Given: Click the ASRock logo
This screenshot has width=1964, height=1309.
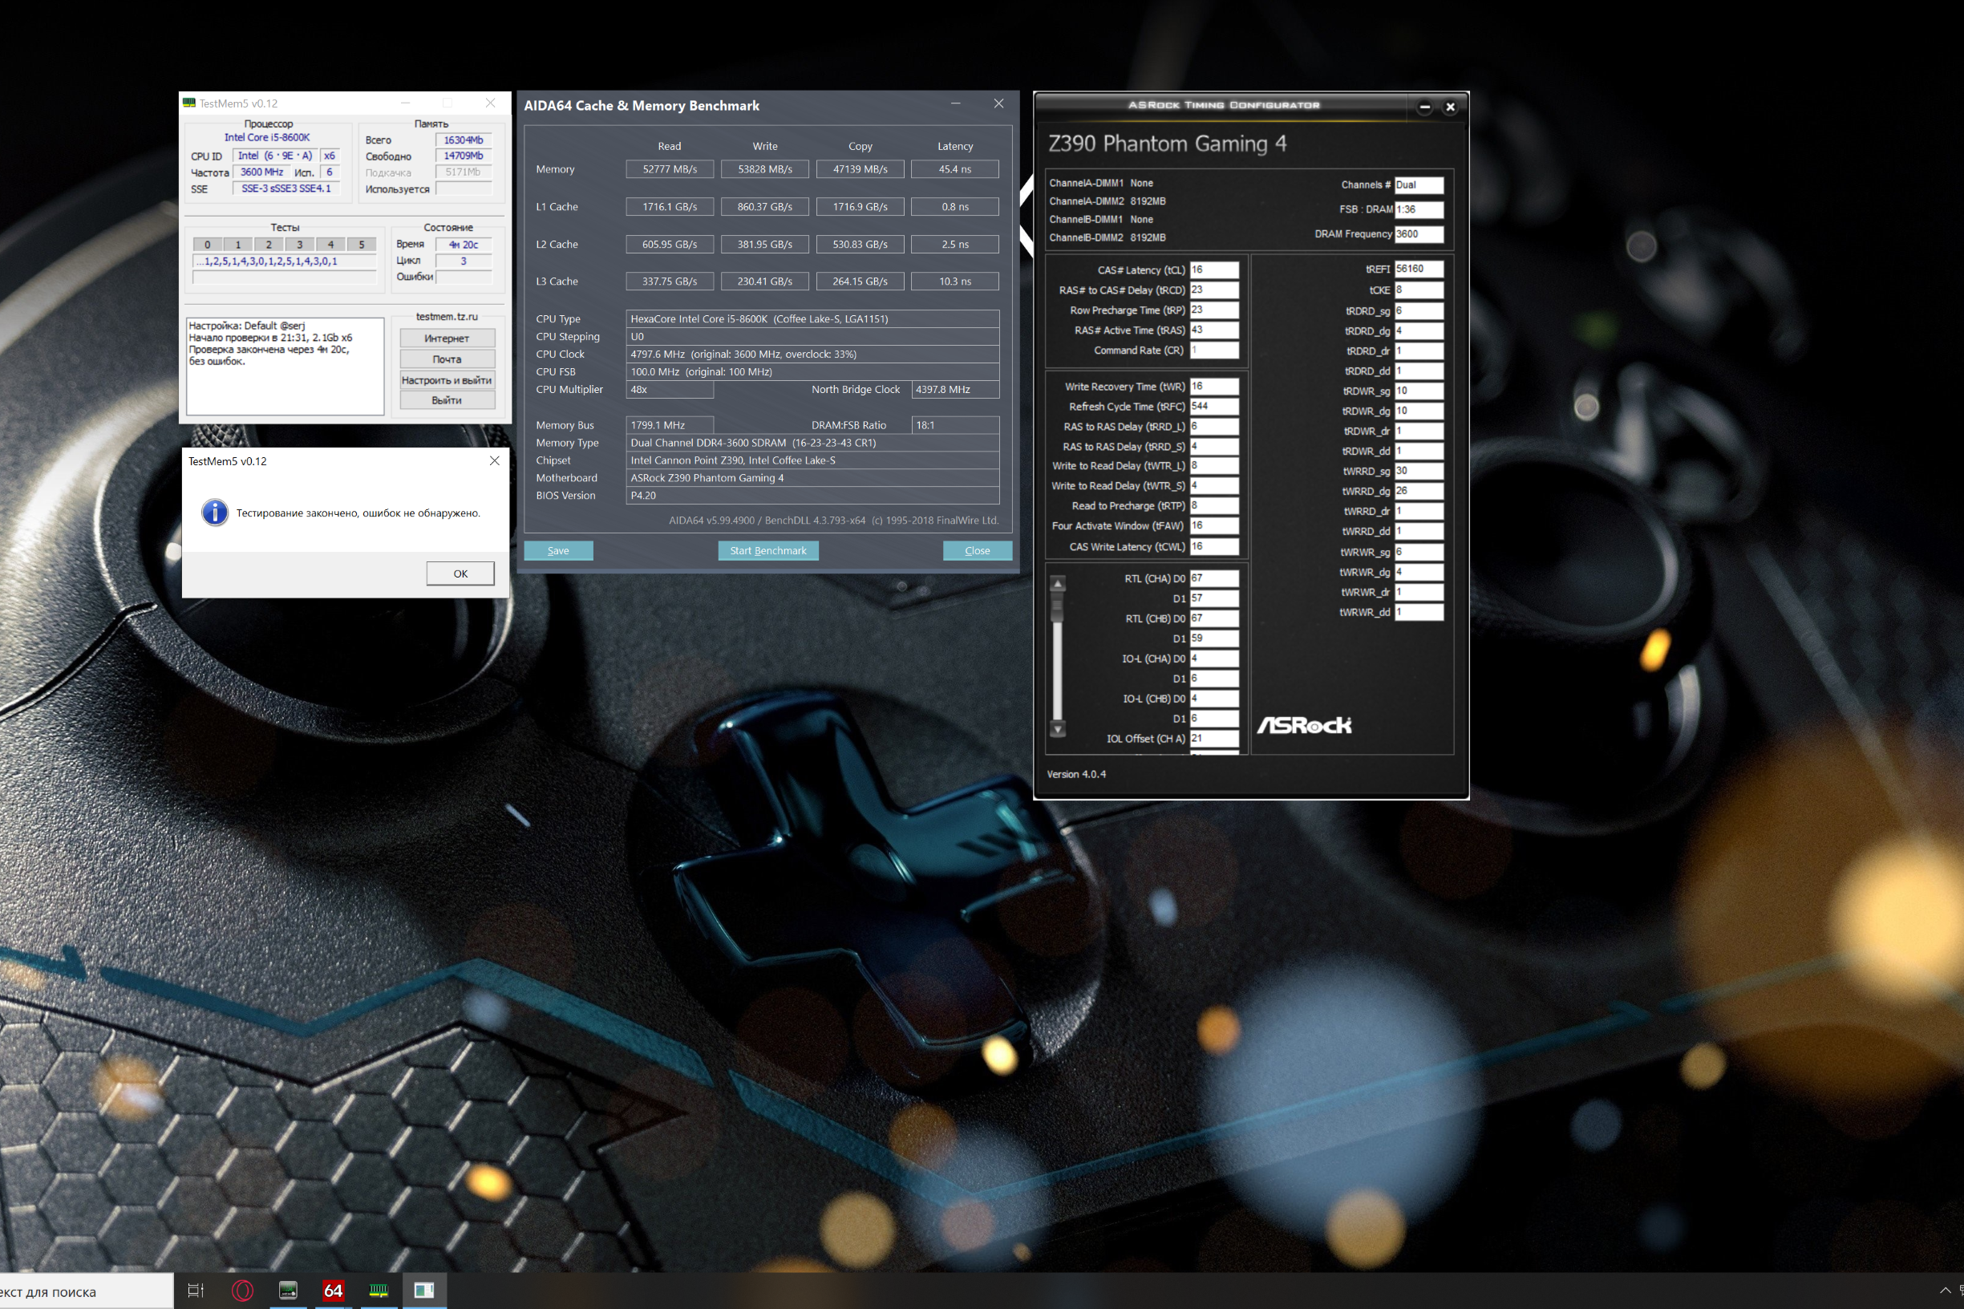Looking at the screenshot, I should (1304, 724).
